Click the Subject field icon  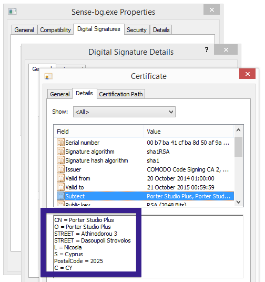(x=60, y=196)
